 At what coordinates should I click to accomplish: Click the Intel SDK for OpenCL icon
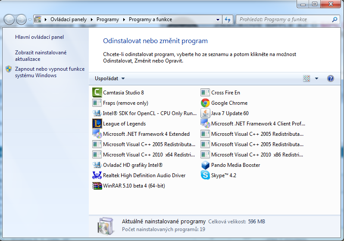point(97,113)
